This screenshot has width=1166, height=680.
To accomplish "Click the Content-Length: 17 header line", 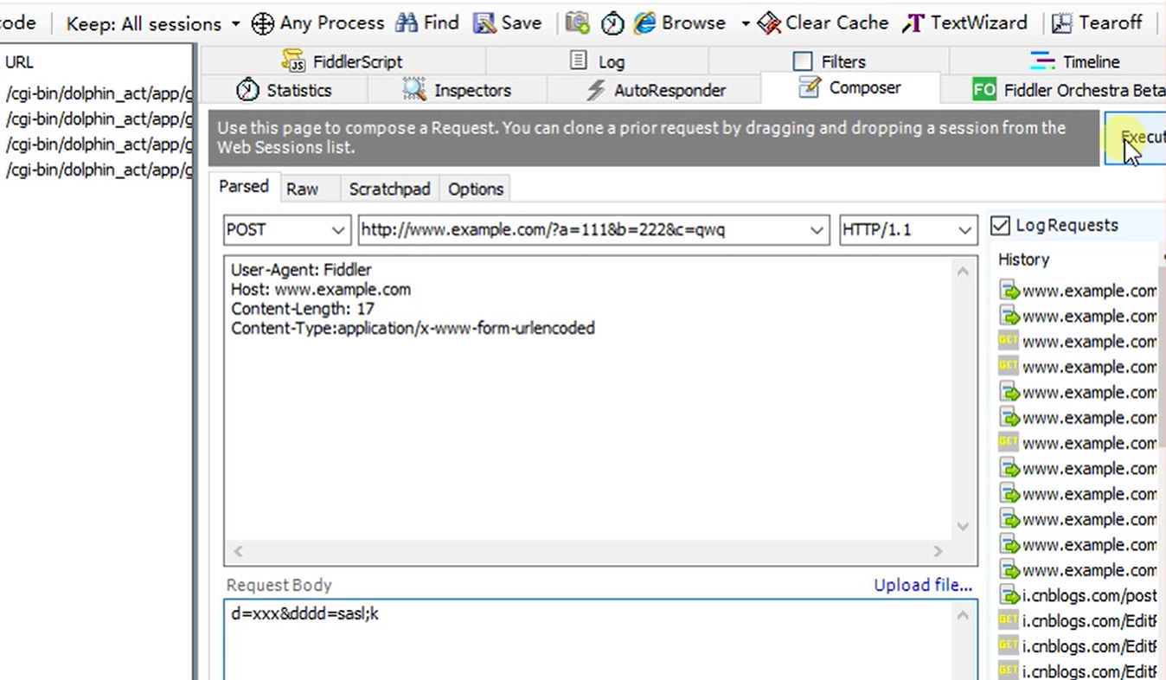I will coord(302,308).
